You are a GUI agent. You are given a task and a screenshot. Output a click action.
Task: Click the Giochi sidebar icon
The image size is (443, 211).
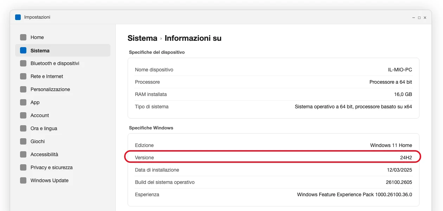(23, 141)
